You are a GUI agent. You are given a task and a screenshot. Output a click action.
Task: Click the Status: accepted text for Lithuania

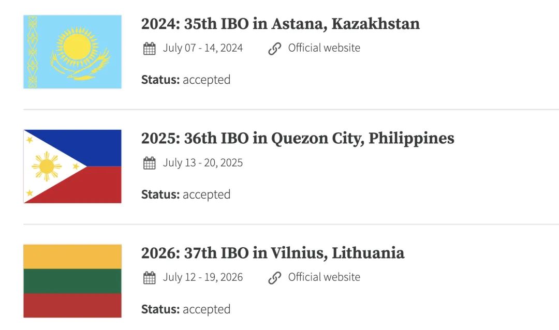(x=186, y=309)
